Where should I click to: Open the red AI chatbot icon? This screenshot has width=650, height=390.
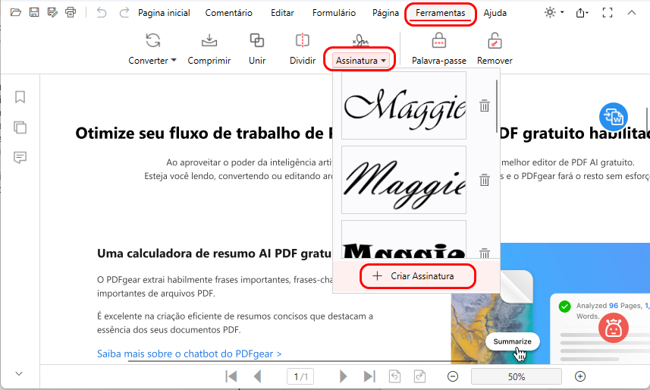click(613, 328)
